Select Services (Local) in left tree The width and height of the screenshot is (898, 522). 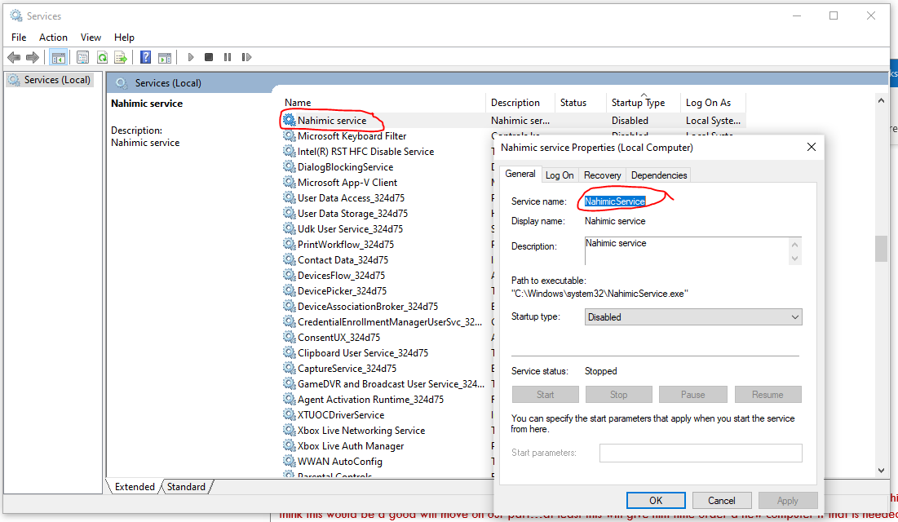pos(57,80)
